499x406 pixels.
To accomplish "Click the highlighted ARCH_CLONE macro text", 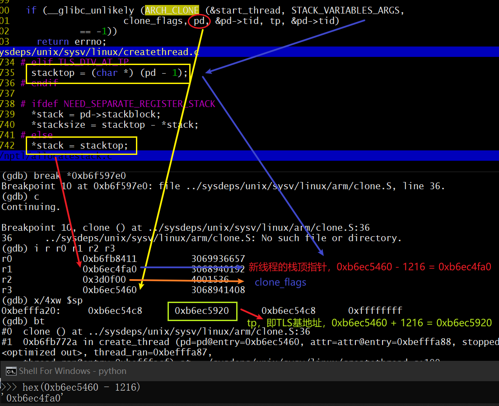I will click(172, 10).
